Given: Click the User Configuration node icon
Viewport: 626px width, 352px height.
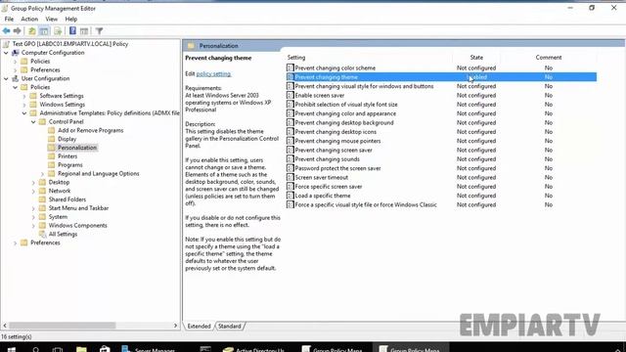Looking at the screenshot, I should (16, 78).
